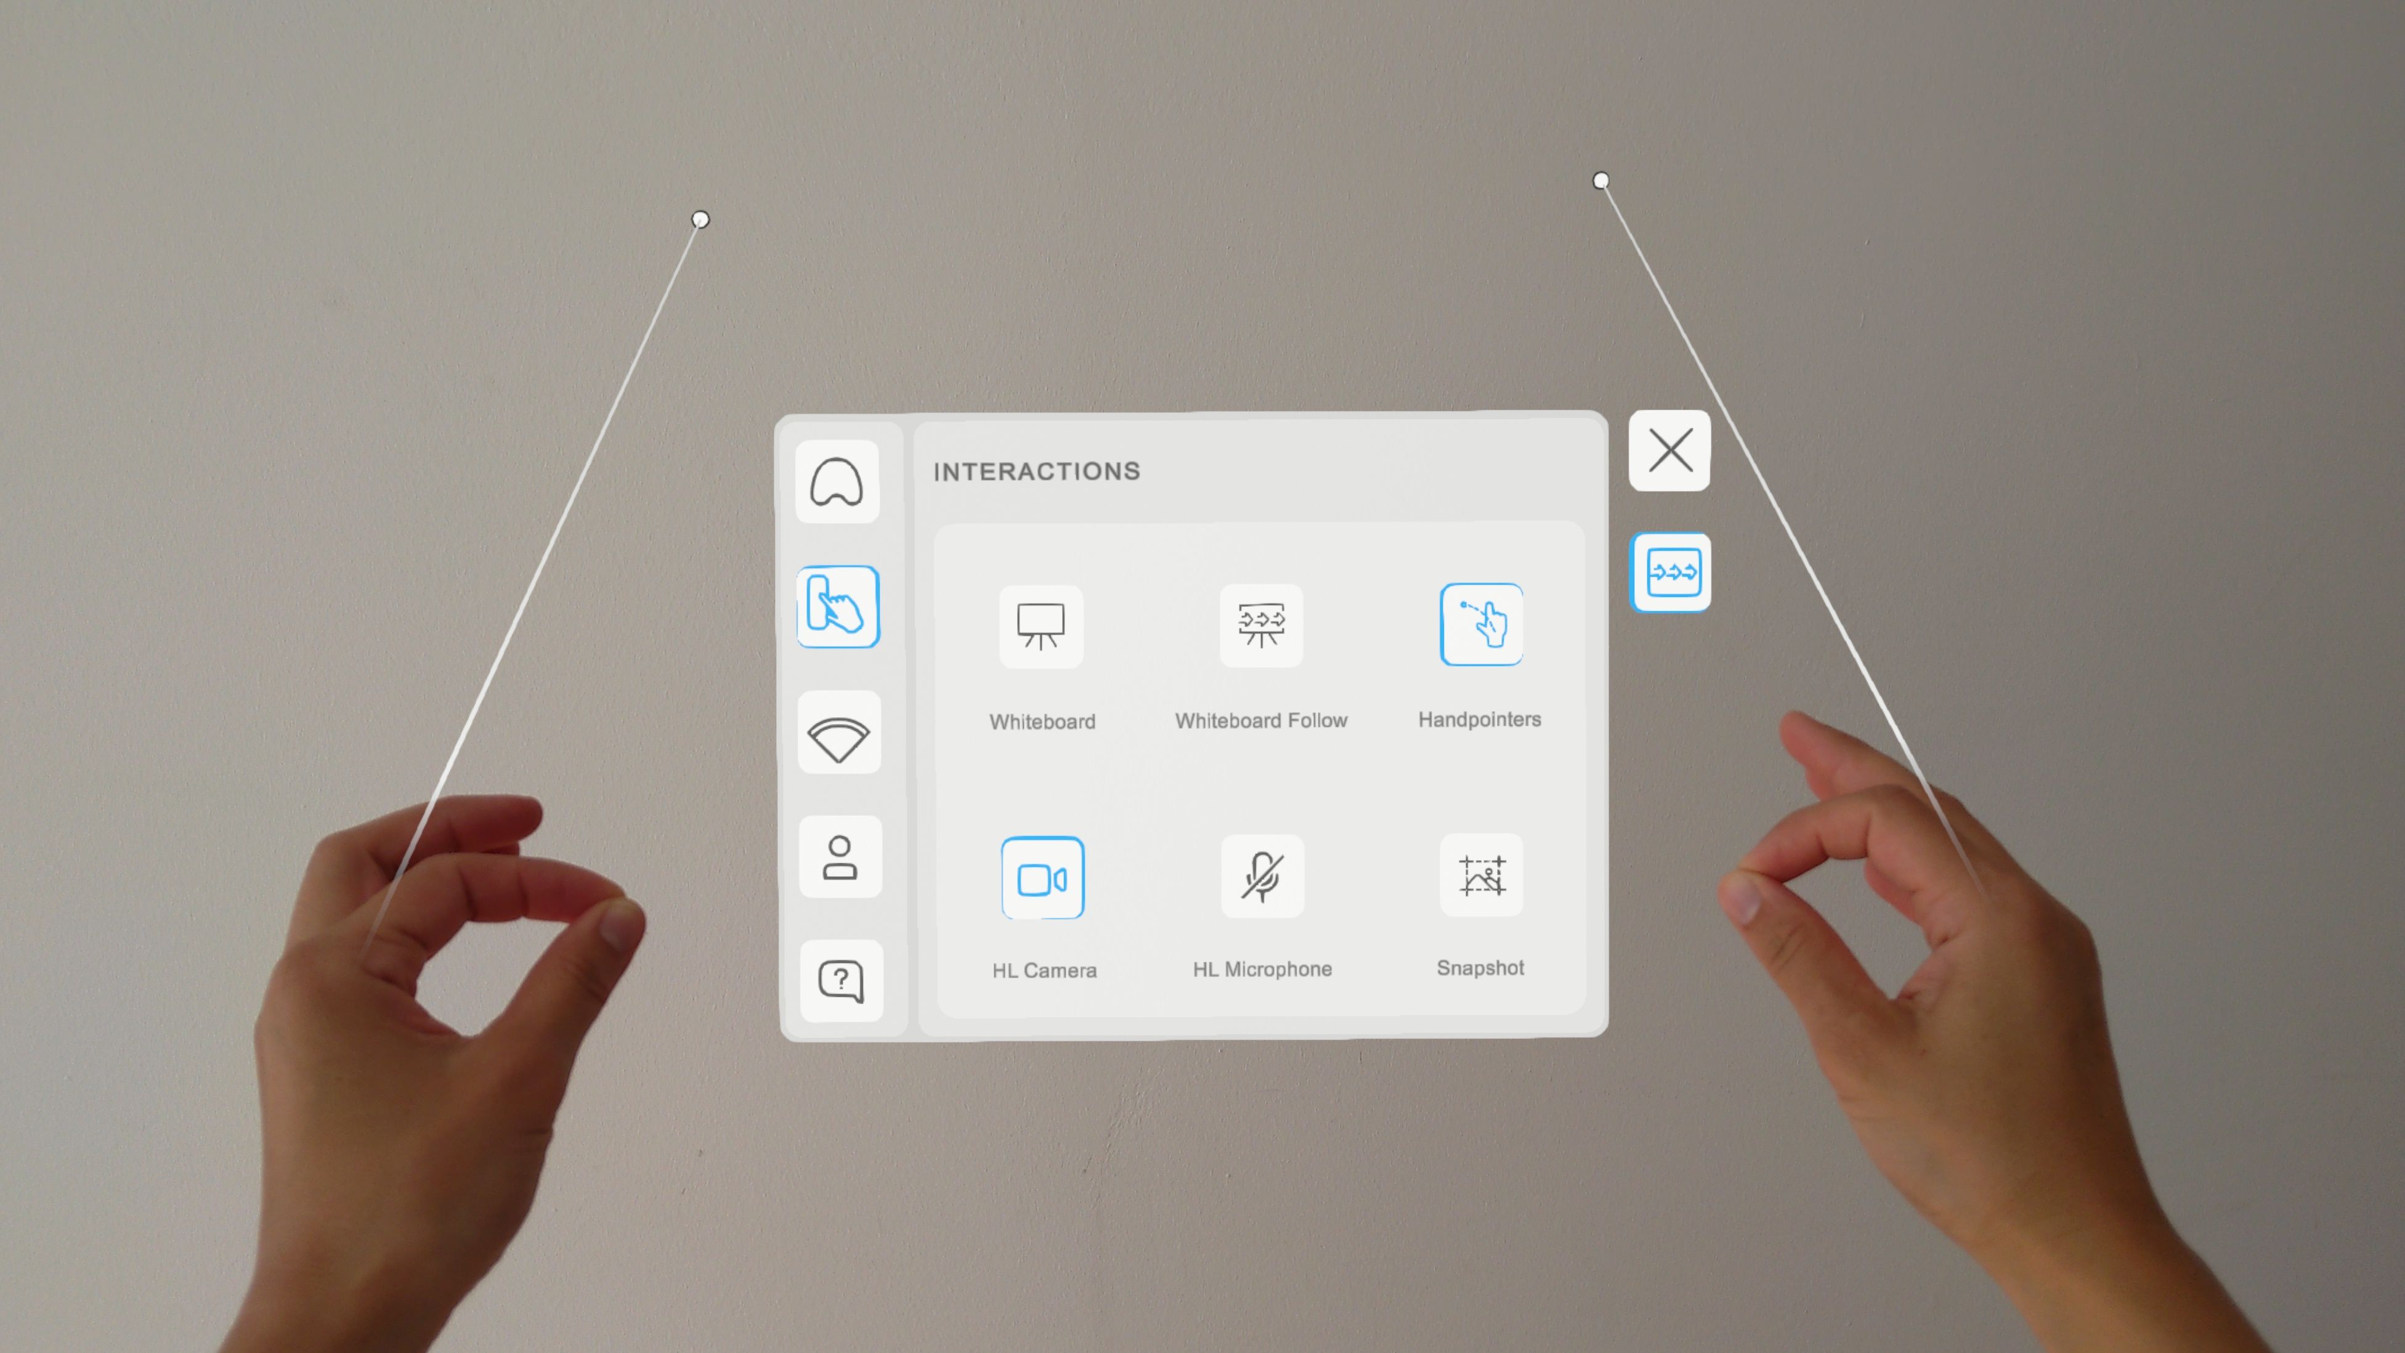Click the pinned top-left anchor point
Screen dimensions: 2405x1353
(x=700, y=220)
